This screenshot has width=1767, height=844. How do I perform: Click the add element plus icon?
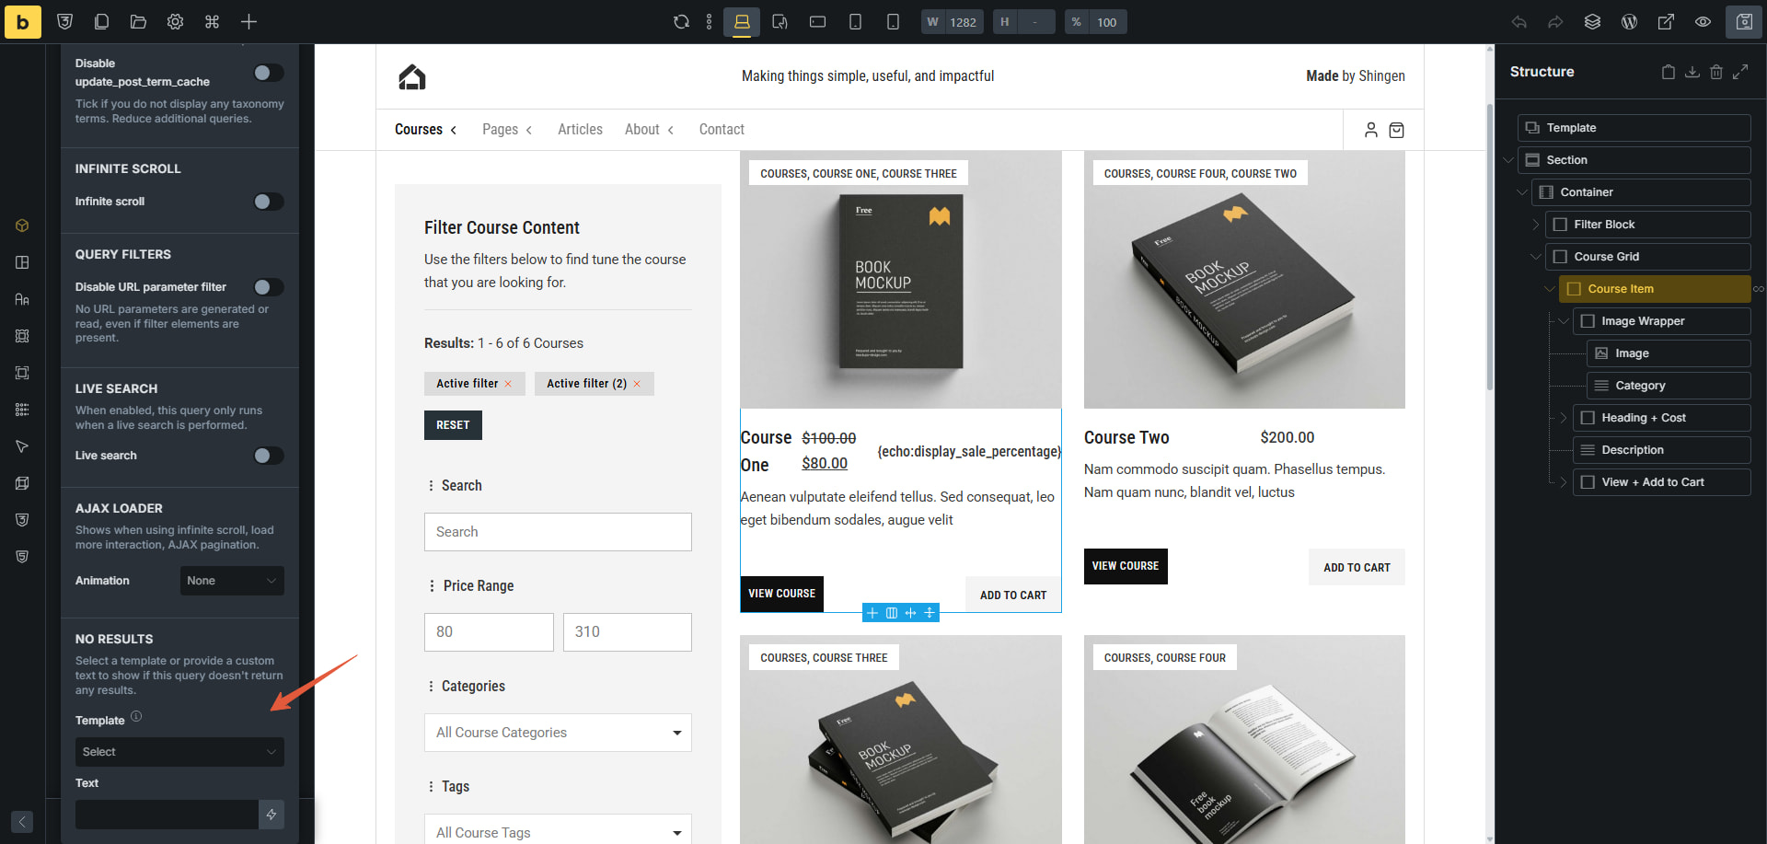tap(248, 22)
